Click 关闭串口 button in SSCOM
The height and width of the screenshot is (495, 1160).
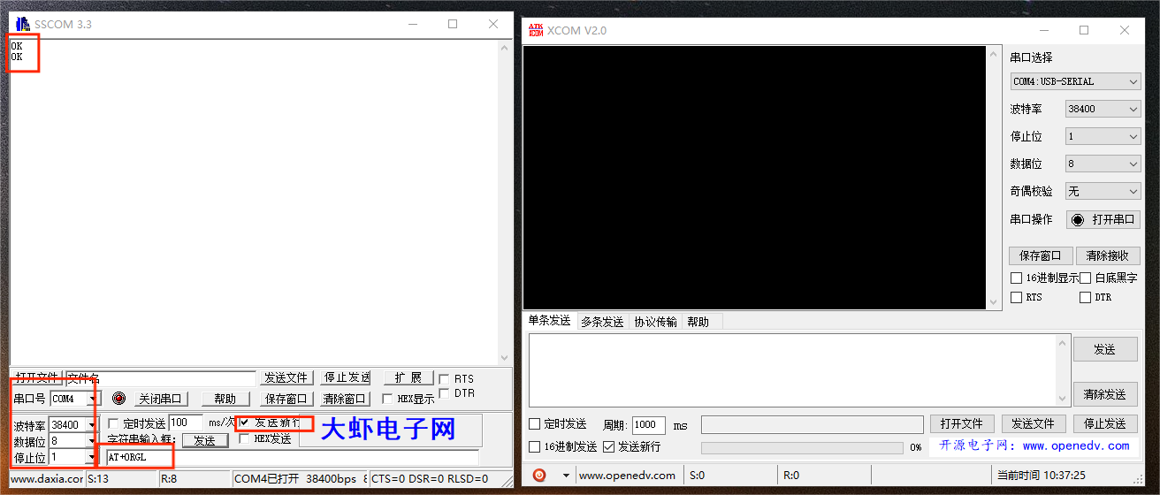pyautogui.click(x=160, y=399)
